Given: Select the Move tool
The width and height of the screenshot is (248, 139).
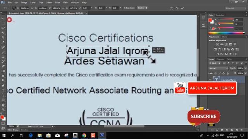Looking at the screenshot, I should click(3, 19).
